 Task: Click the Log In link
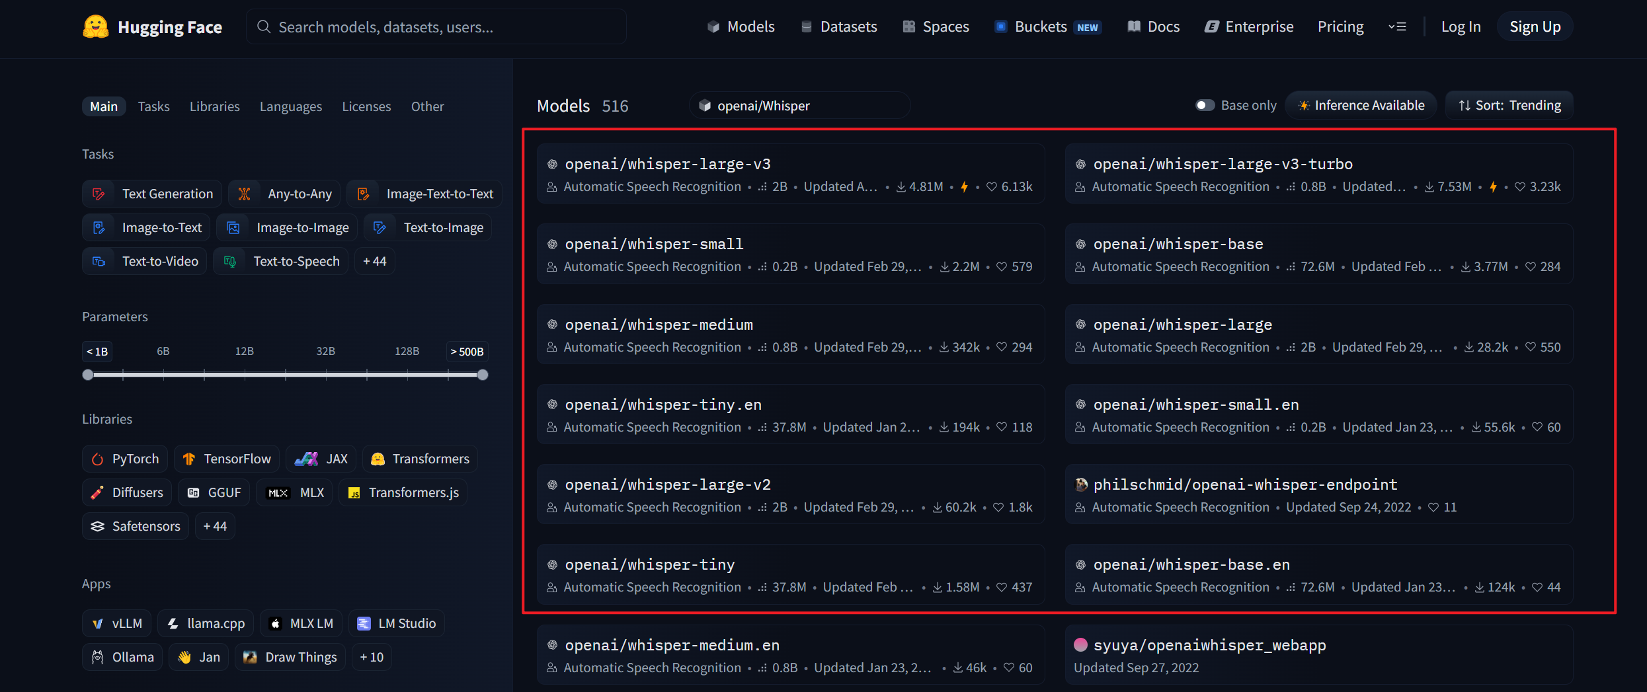(x=1461, y=26)
